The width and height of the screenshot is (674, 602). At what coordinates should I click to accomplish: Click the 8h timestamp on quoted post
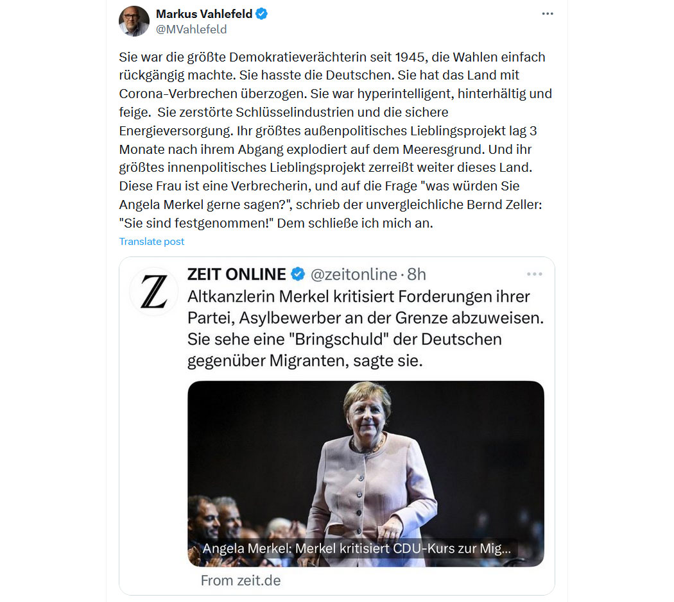click(417, 274)
